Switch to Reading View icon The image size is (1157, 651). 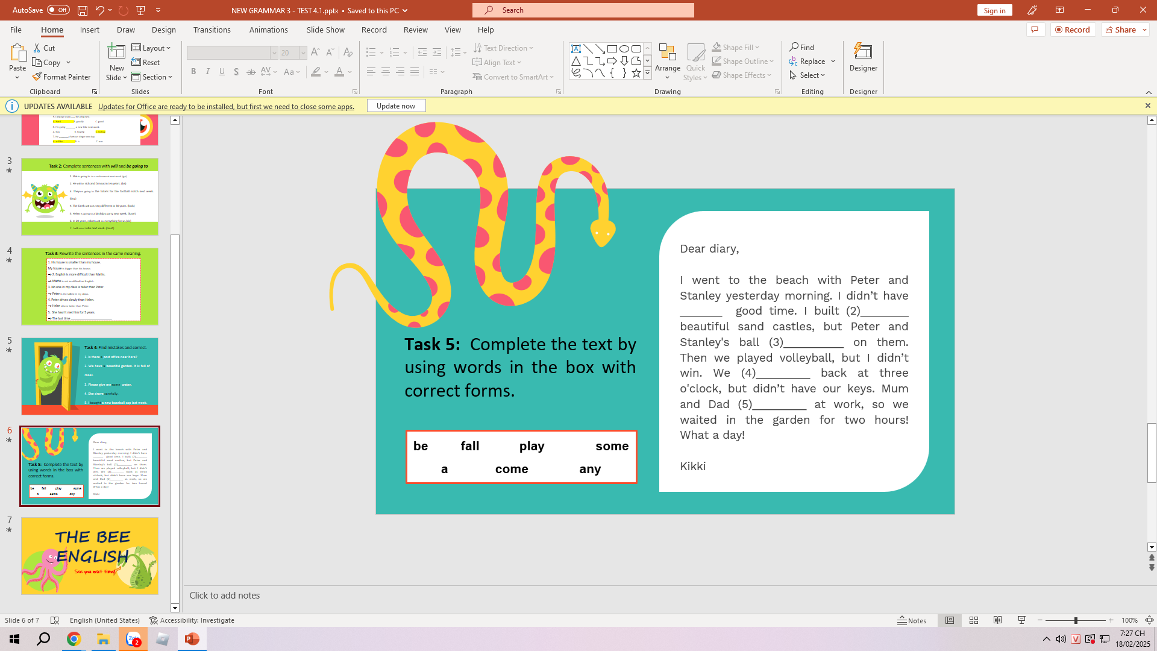pos(998,620)
